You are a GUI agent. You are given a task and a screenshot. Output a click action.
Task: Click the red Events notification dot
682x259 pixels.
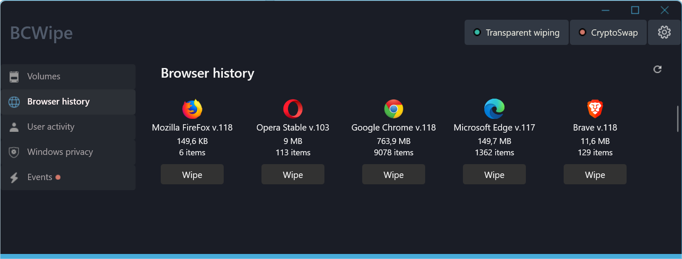pyautogui.click(x=58, y=177)
